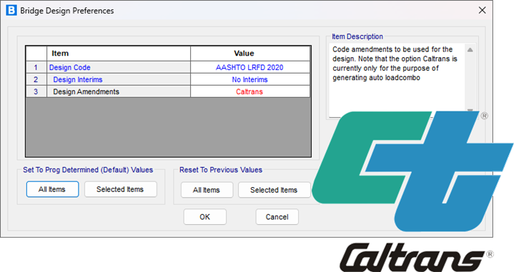Screen dimensions: 514x272
Task: Open the No Interims value dropdown
Action: 249,79
